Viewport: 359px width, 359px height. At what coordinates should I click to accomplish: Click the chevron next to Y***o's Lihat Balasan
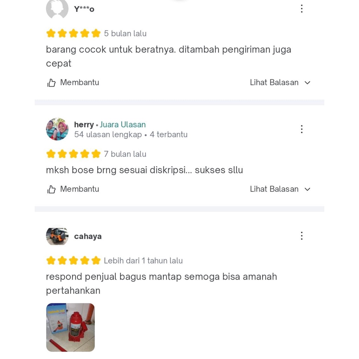[x=307, y=83]
